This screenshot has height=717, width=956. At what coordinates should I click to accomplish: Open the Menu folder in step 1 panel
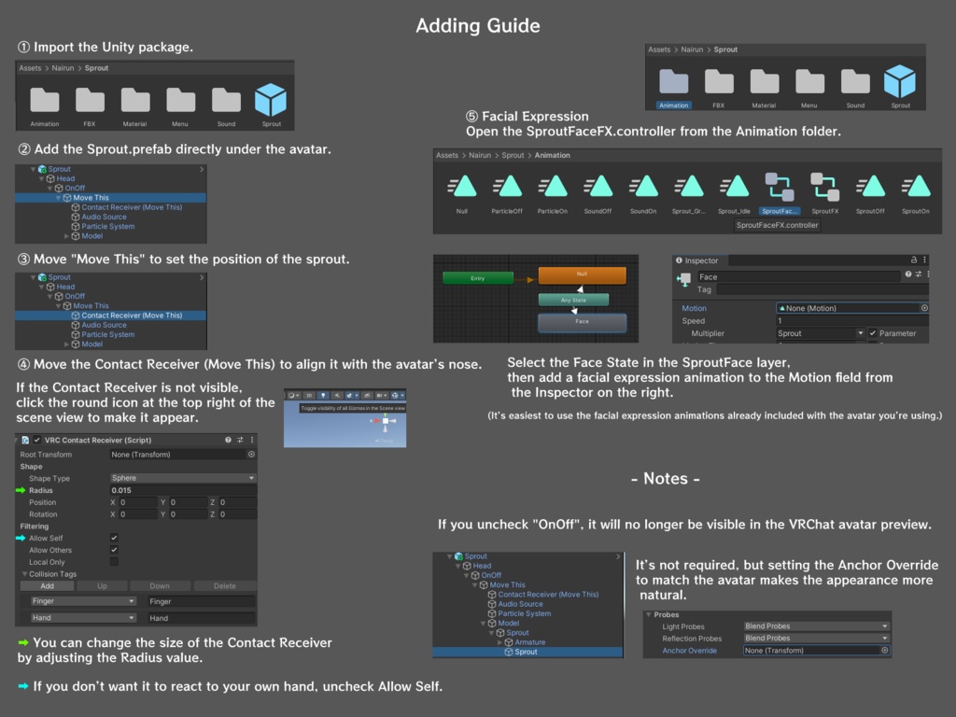click(180, 106)
